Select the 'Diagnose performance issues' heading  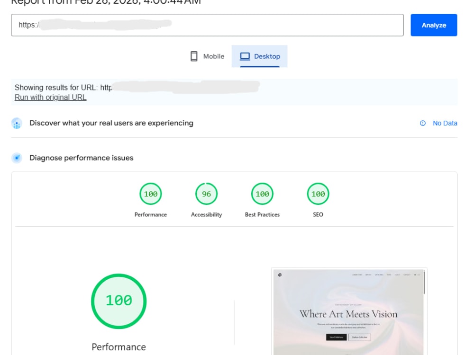pos(82,158)
